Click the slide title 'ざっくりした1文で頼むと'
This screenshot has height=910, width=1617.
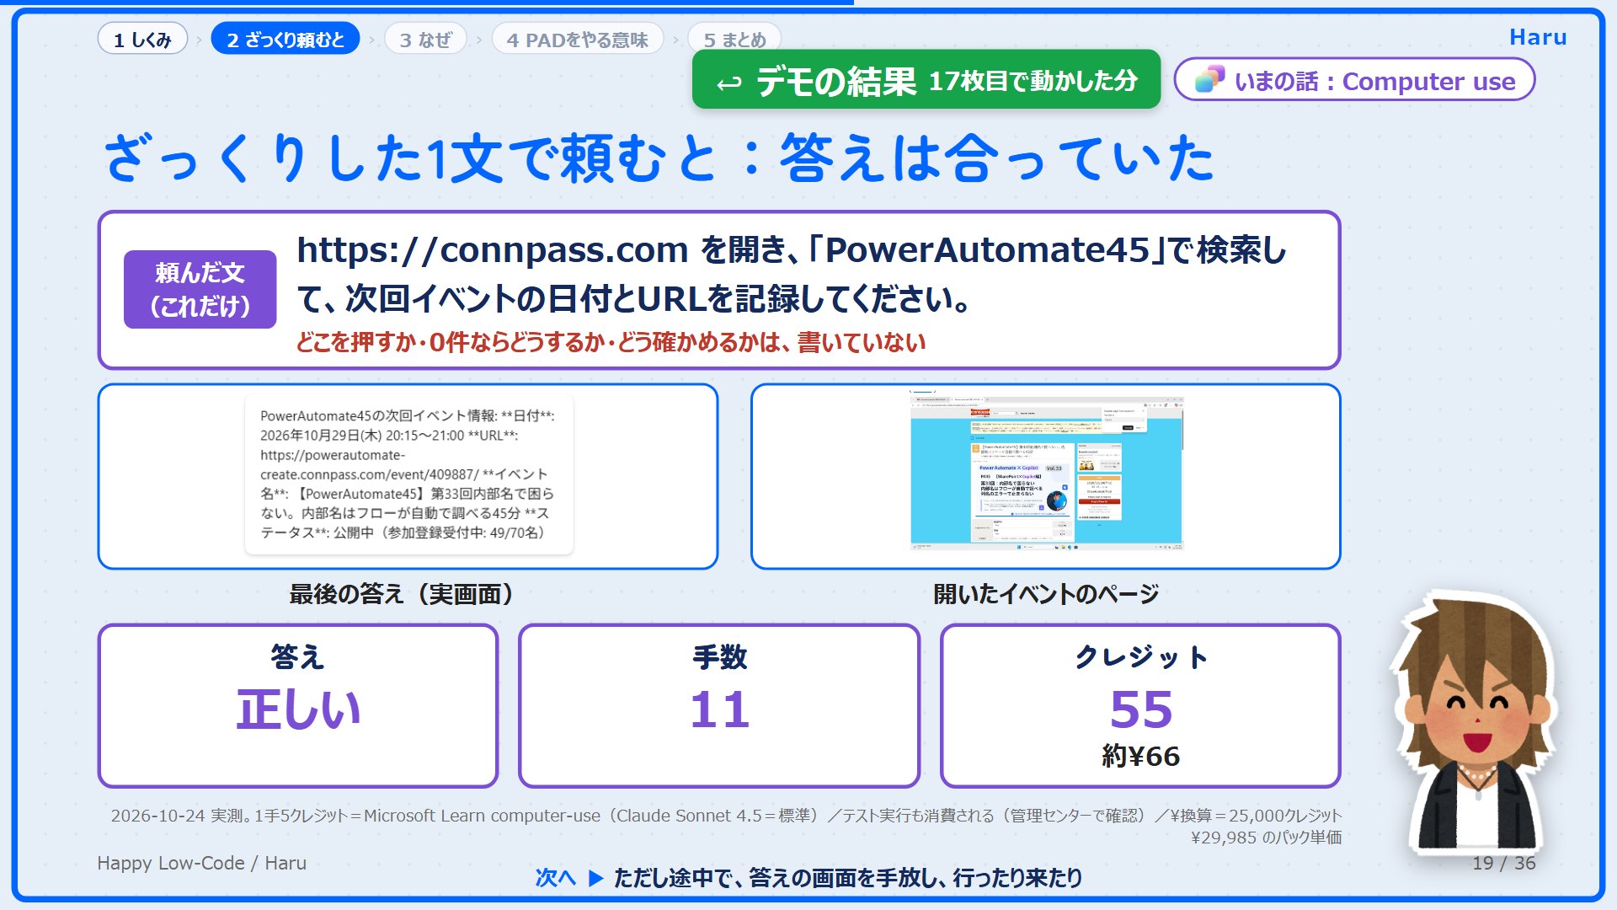point(410,158)
